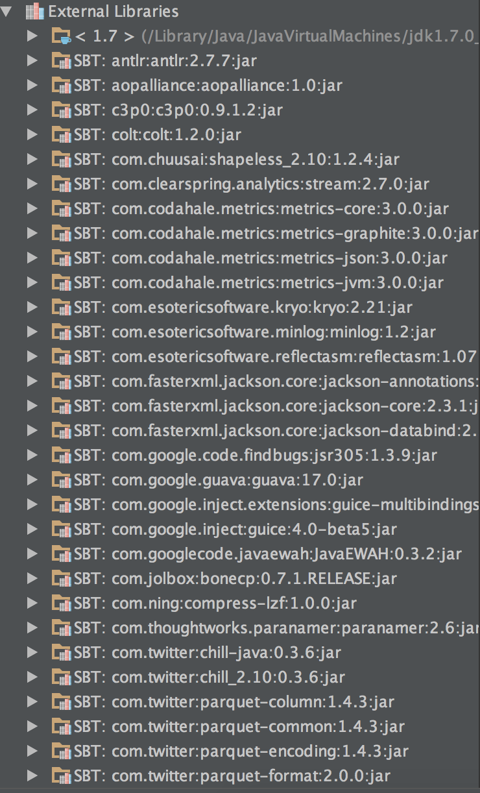Click the JDK 1.7 folder icon
Viewport: 480px width, 793px height.
(x=61, y=36)
